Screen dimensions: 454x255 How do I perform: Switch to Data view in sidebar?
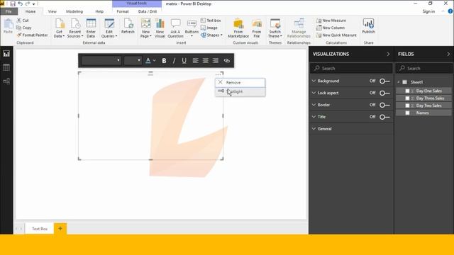pos(6,68)
